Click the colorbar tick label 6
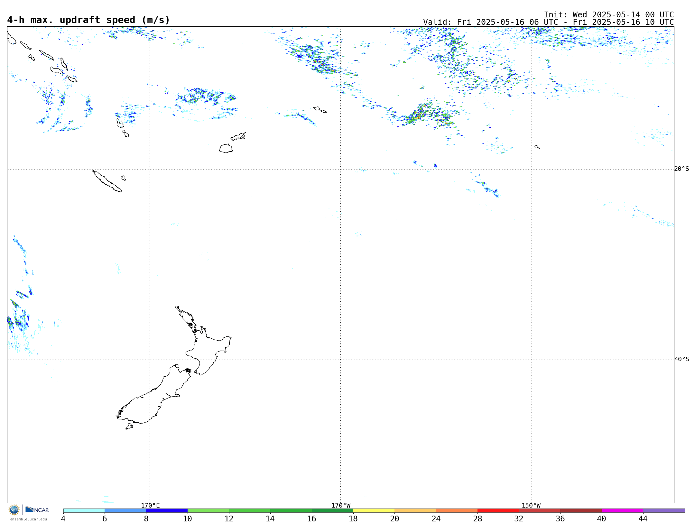The width and height of the screenshot is (695, 523). click(x=105, y=518)
